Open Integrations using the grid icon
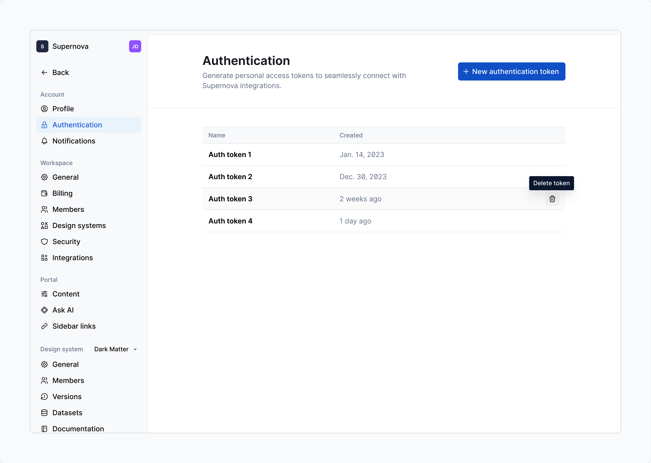 coord(44,258)
